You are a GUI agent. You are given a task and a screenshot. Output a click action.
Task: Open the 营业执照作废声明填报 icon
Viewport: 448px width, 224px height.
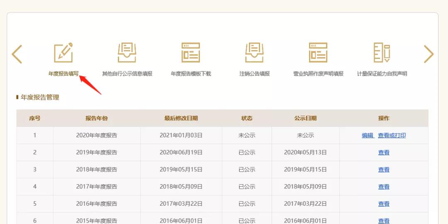coord(318,53)
